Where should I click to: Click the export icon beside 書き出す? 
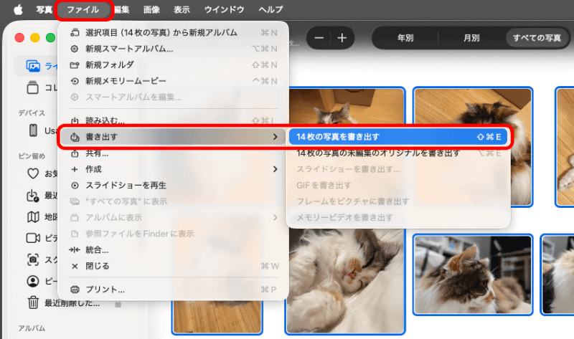pyautogui.click(x=75, y=137)
